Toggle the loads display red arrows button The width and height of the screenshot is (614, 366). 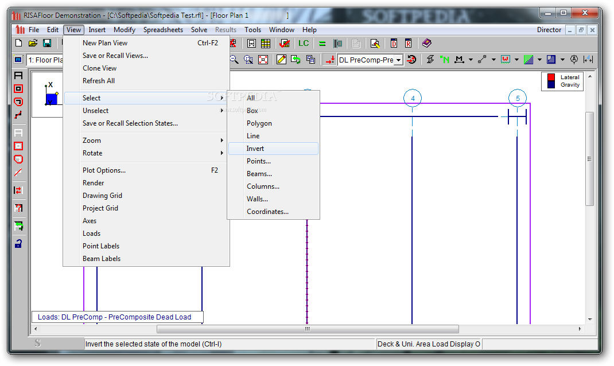pyautogui.click(x=330, y=60)
